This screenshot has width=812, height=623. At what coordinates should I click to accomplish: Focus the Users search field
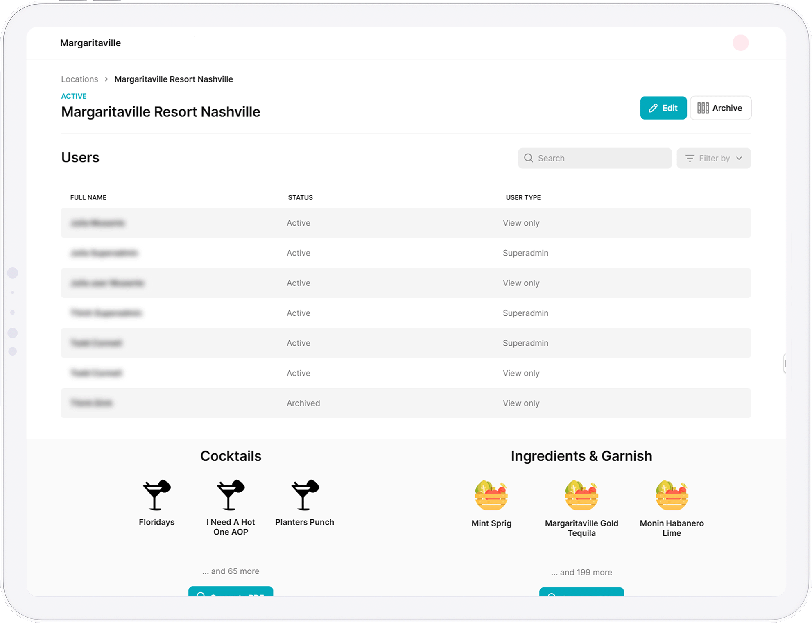[x=595, y=158]
